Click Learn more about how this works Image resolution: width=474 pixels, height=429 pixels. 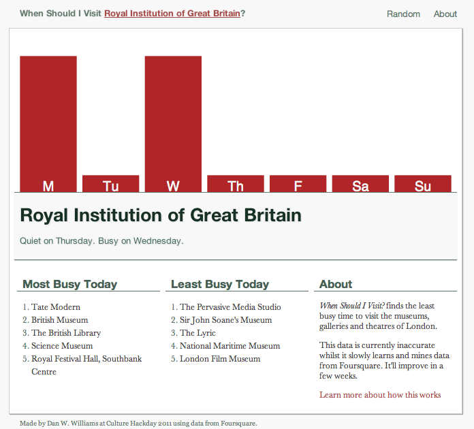pyautogui.click(x=380, y=395)
